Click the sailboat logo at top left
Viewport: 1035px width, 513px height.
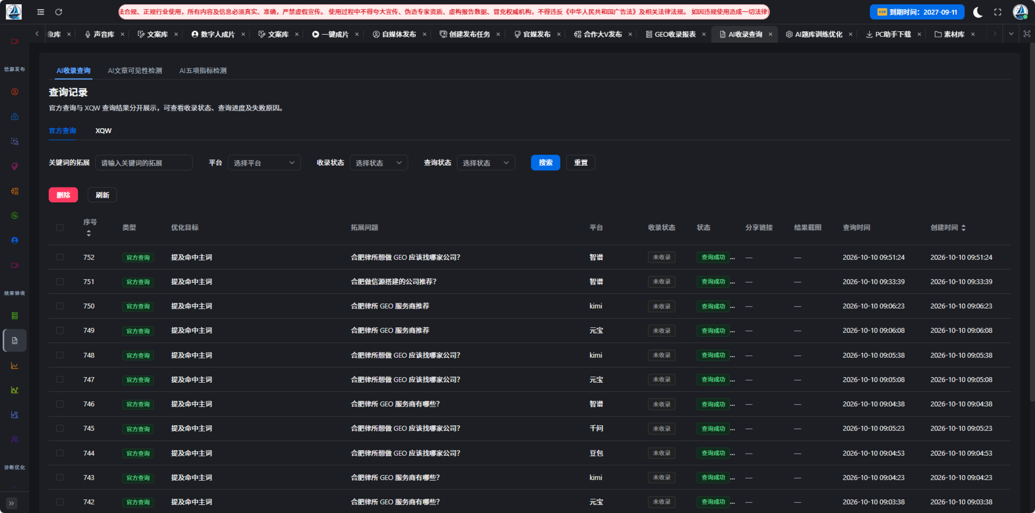(14, 12)
